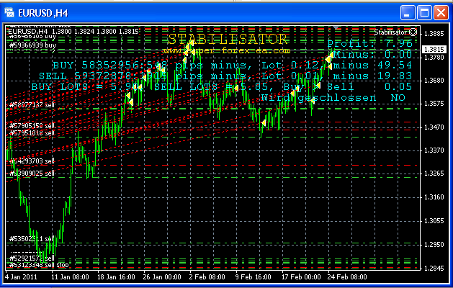453x288 pixels.
Task: Click the Profit 7.96 readout text
Action: point(369,44)
